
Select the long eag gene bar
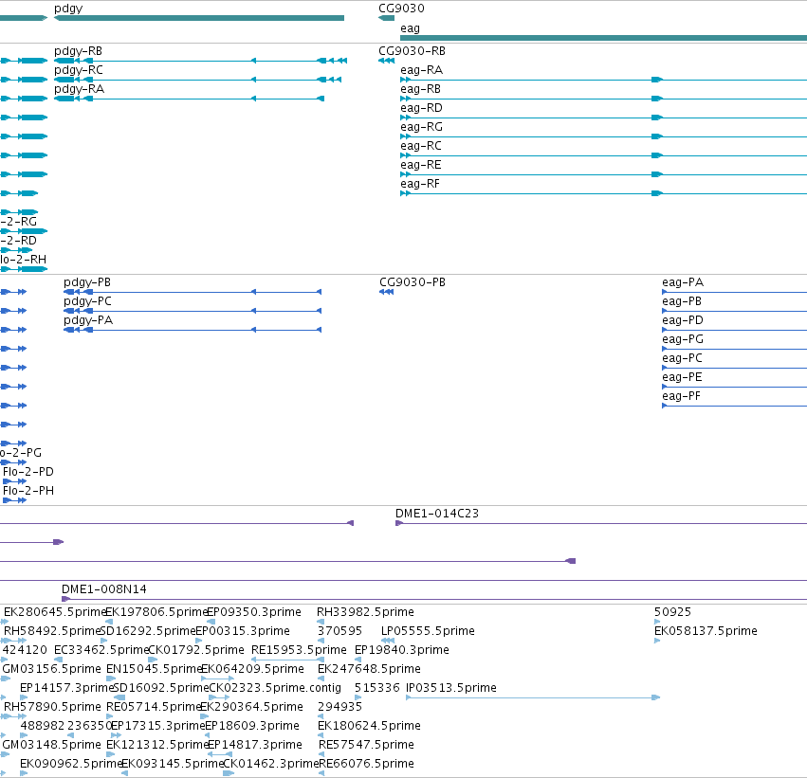click(604, 38)
